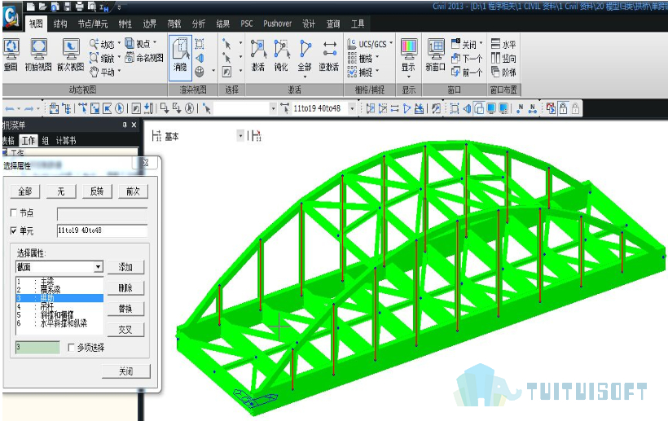Image resolution: width=668 pixels, height=421 pixels.
Task: Click the pin icon on tree menu panel
Action: click(125, 125)
